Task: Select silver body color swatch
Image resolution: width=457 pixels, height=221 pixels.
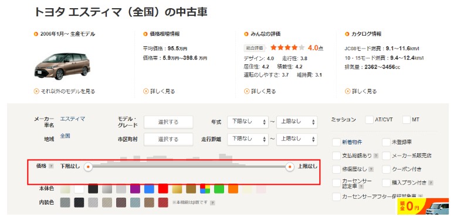Action: [x=107, y=188]
